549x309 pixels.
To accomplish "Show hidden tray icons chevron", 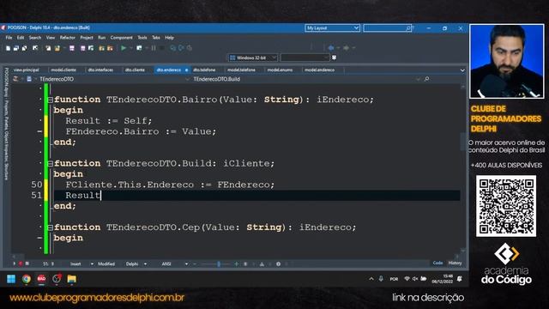I will 371,279.
